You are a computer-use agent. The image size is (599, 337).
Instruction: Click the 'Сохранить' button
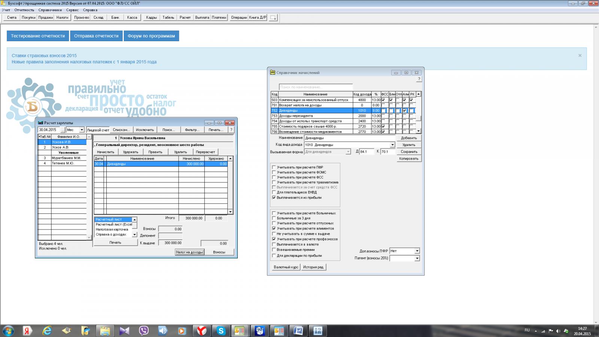click(x=409, y=152)
